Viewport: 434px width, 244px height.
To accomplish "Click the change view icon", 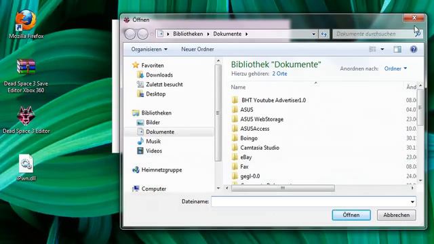I will click(x=372, y=49).
